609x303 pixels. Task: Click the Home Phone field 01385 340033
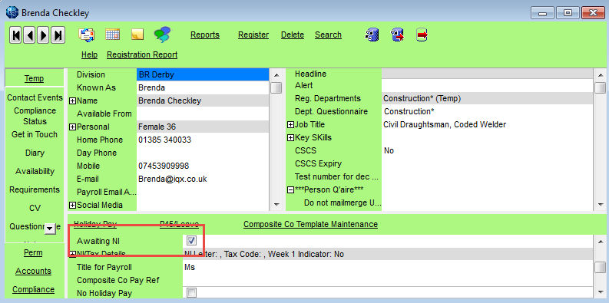point(203,140)
